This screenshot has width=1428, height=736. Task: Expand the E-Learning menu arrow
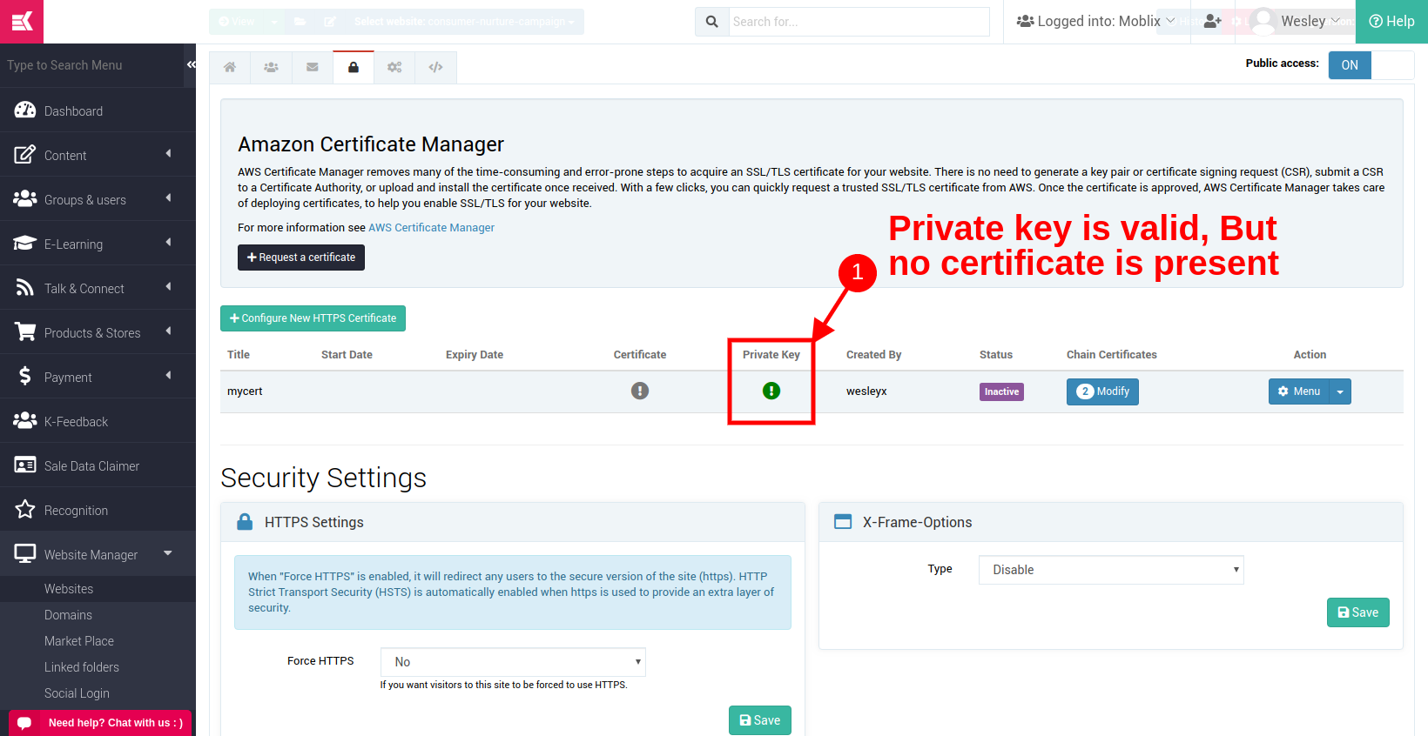168,243
